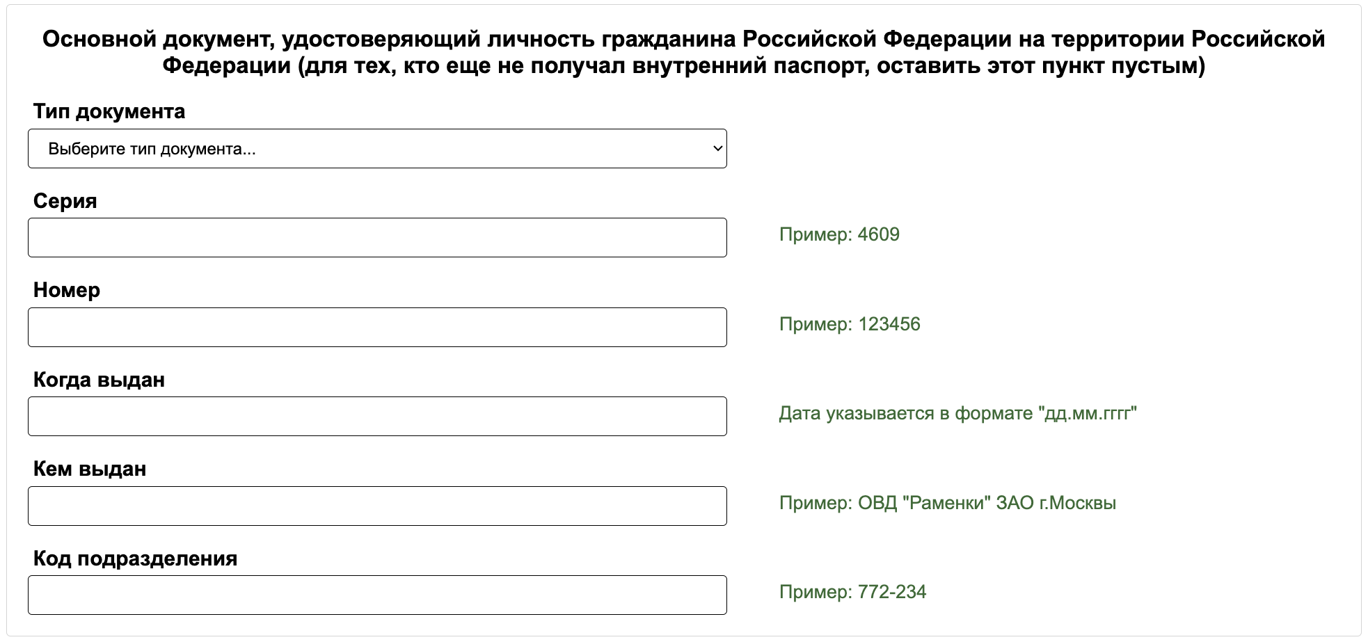Viewport: 1368px width, 642px height.
Task: Select the "Код подразделения" input box
Action: [x=376, y=595]
